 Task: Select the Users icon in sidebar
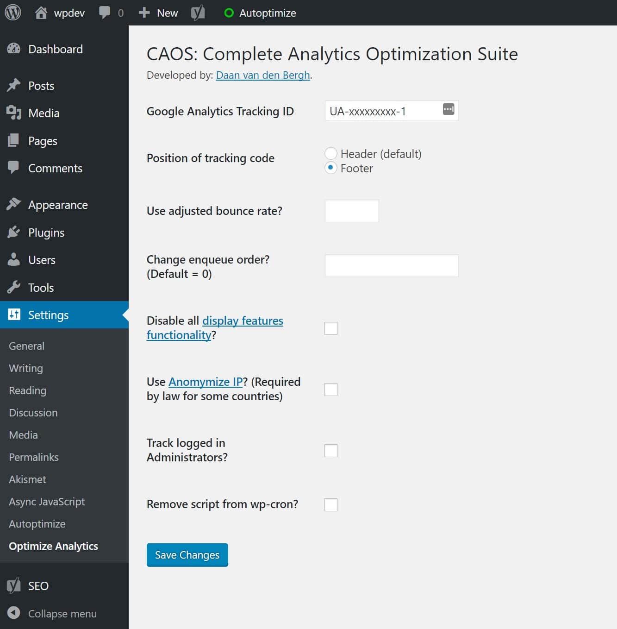tap(14, 260)
